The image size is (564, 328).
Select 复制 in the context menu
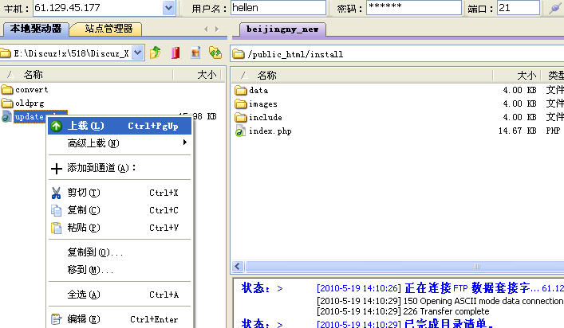click(x=84, y=210)
